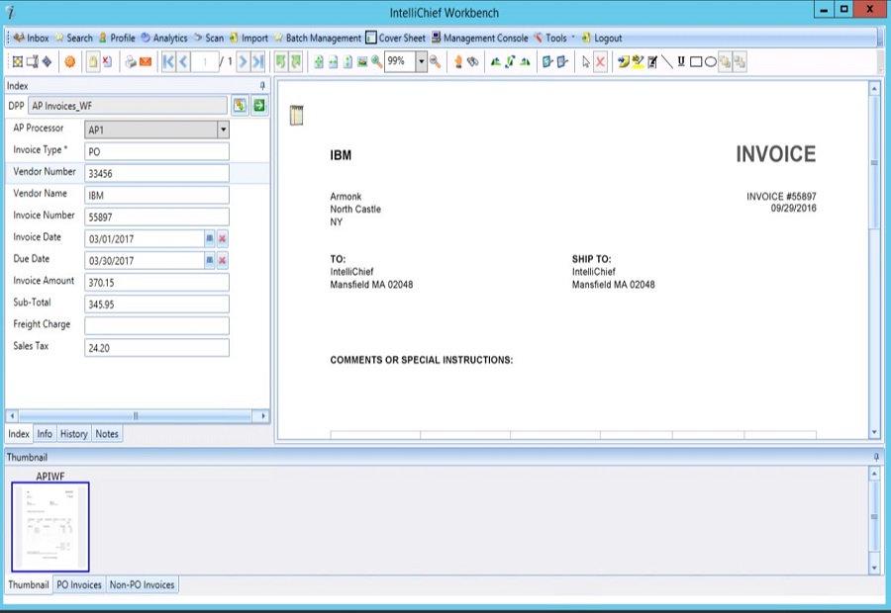Click the Invoice Type field
The width and height of the screenshot is (891, 613).
[x=156, y=151]
